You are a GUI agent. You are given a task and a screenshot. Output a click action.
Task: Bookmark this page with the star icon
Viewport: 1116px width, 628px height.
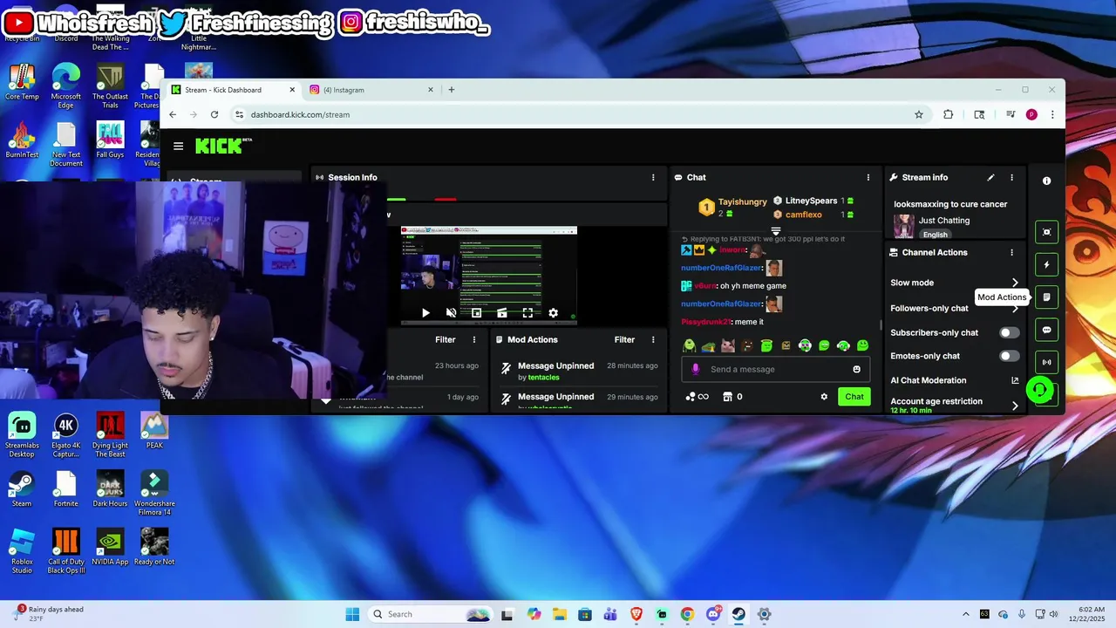[919, 114]
